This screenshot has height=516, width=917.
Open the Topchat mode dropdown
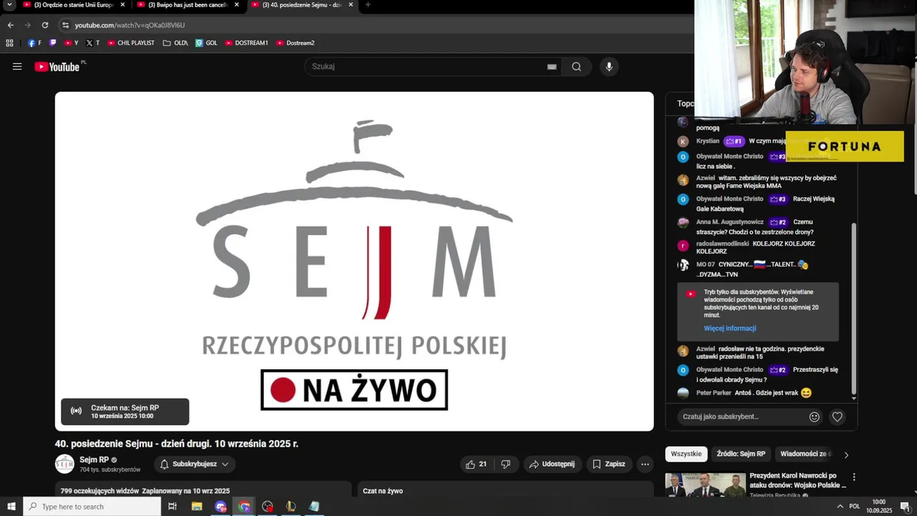point(686,103)
